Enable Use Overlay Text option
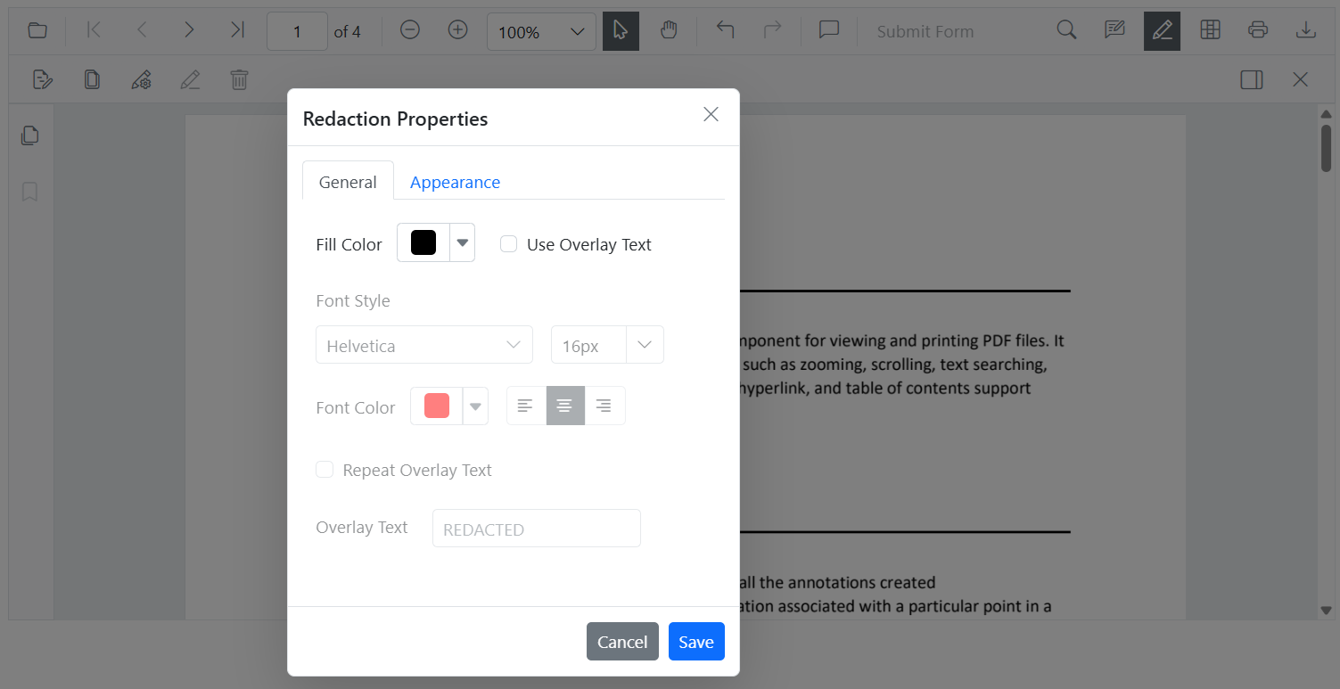The width and height of the screenshot is (1340, 689). (x=508, y=243)
